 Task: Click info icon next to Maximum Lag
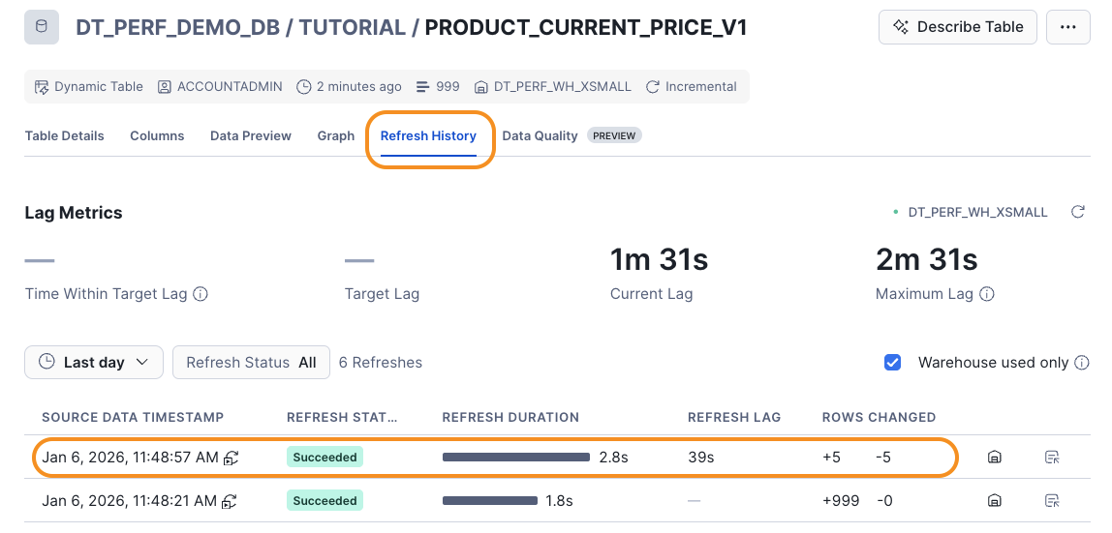[x=986, y=294]
